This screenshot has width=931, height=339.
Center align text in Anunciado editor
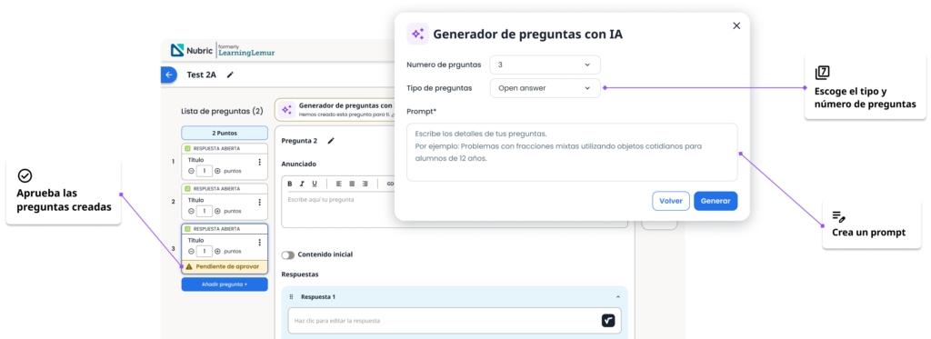coord(352,184)
